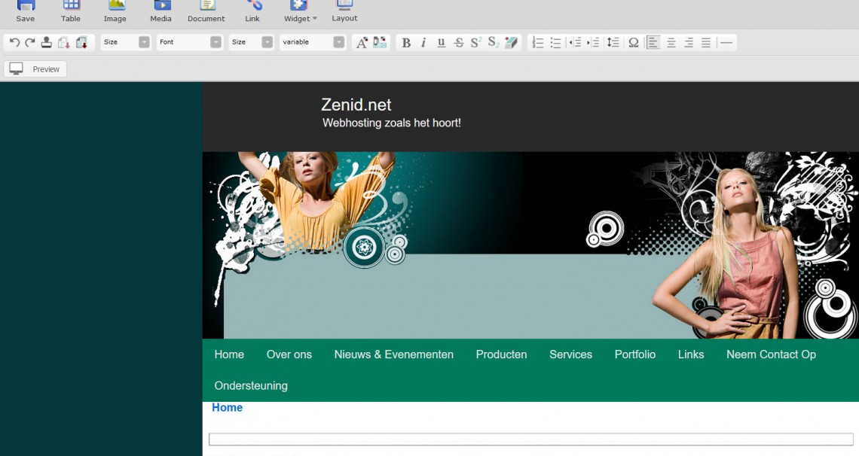
Task: Open the Image insert tool
Action: [x=115, y=11]
